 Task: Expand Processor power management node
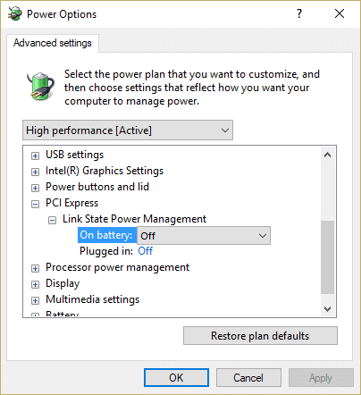click(x=35, y=268)
